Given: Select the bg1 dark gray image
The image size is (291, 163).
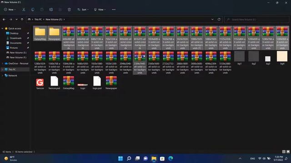Looking at the screenshot, I should (x=240, y=58).
